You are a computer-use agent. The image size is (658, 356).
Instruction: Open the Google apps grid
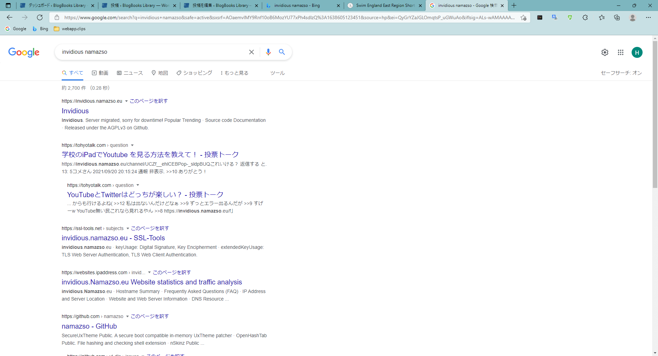(620, 52)
